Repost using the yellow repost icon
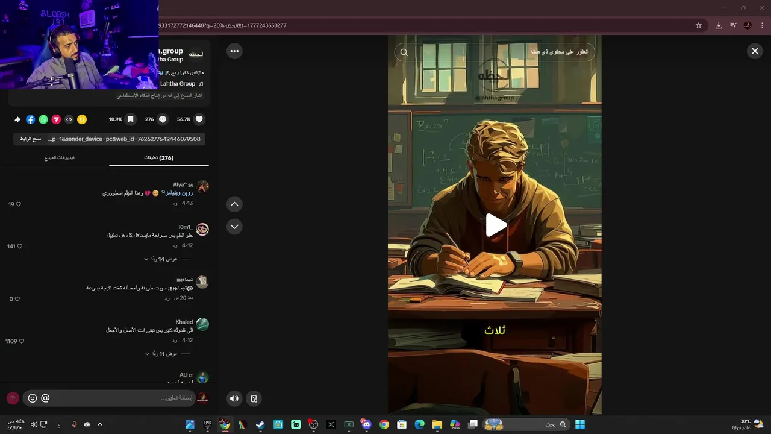Viewport: 771px width, 434px height. pyautogui.click(x=82, y=119)
